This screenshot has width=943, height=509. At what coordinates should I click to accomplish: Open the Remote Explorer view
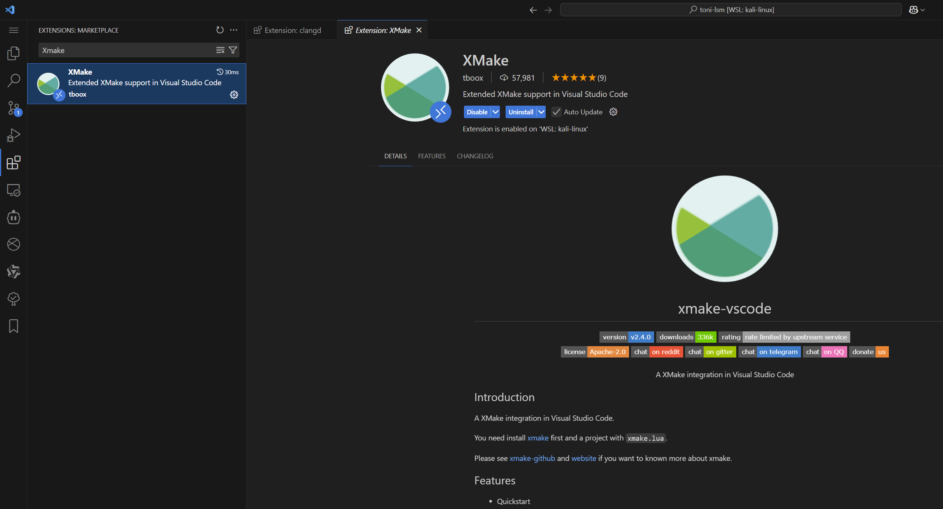click(14, 190)
